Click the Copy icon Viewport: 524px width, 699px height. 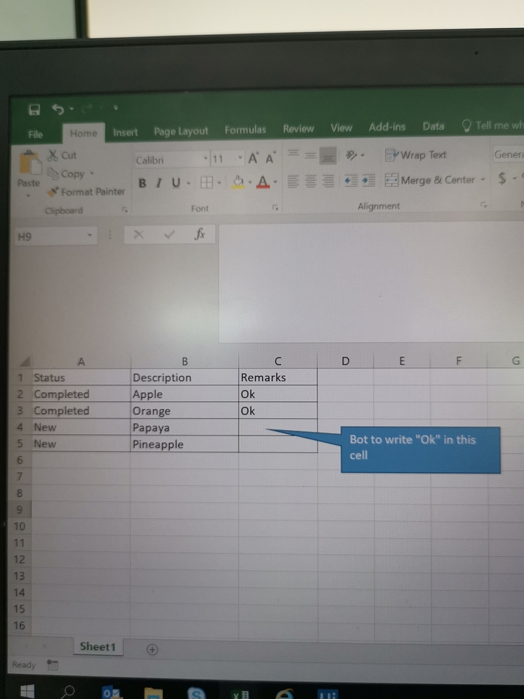(53, 173)
